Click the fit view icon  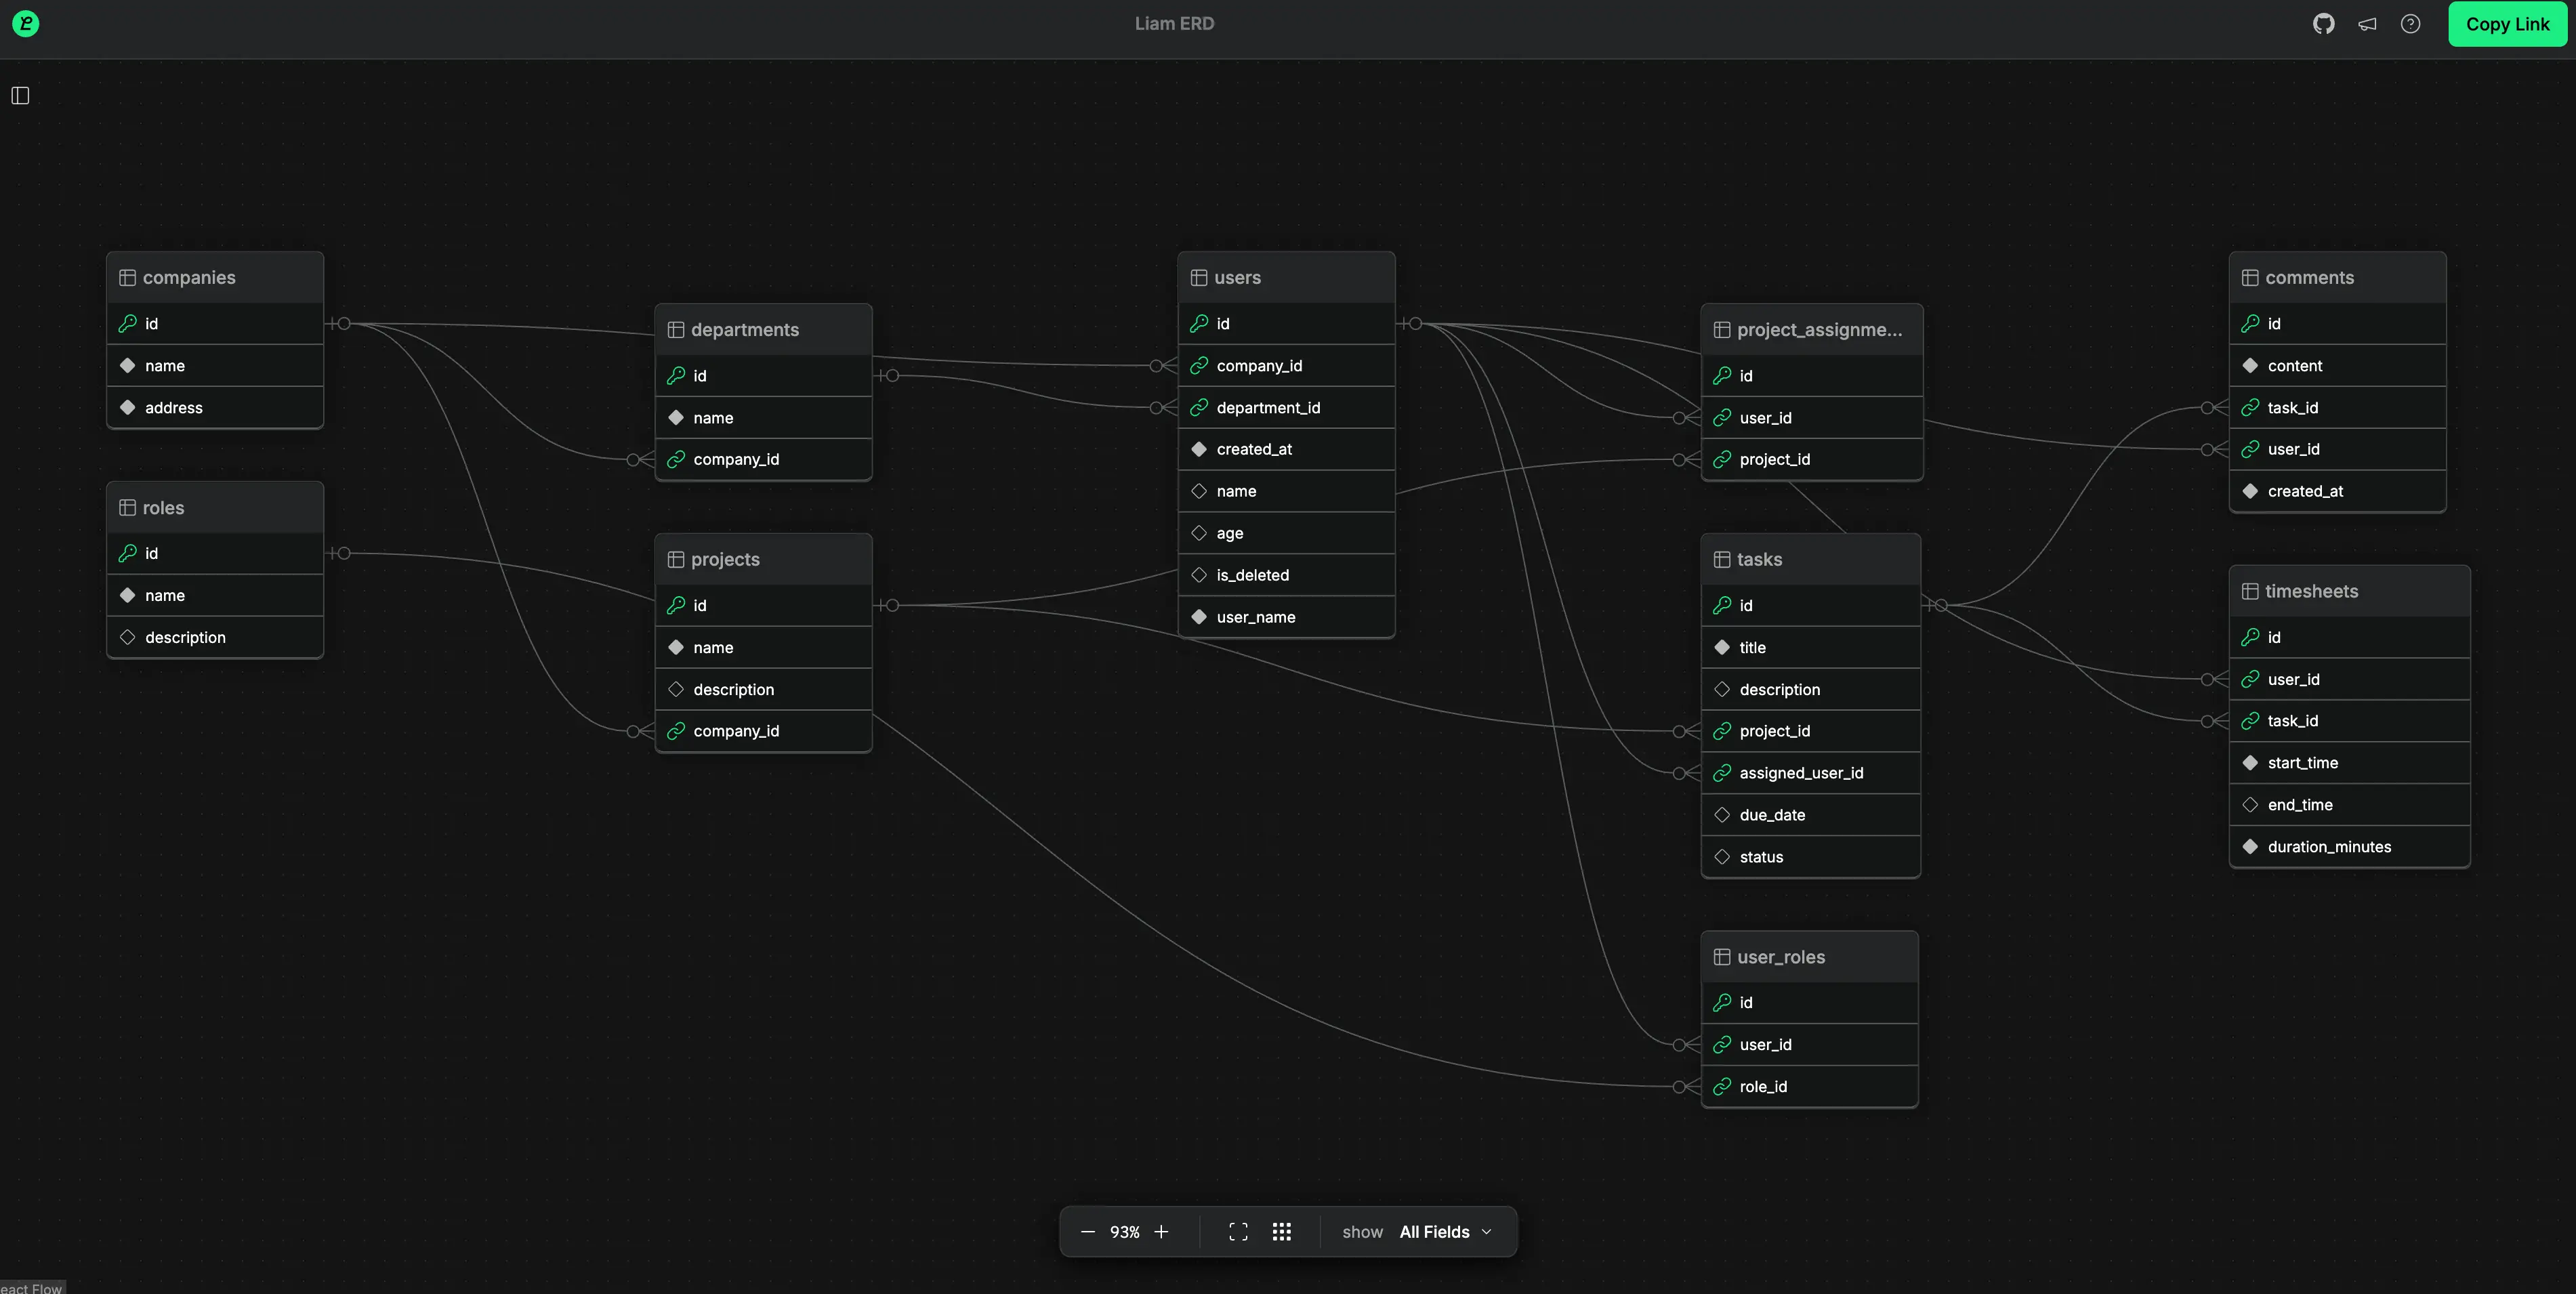click(1238, 1232)
